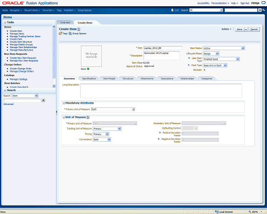Open the Lifecycle Phase dropdown
Viewport: 267px width, 214px height.
click(217, 53)
